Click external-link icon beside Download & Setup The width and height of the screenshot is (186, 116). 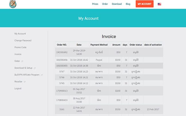coord(35,68)
